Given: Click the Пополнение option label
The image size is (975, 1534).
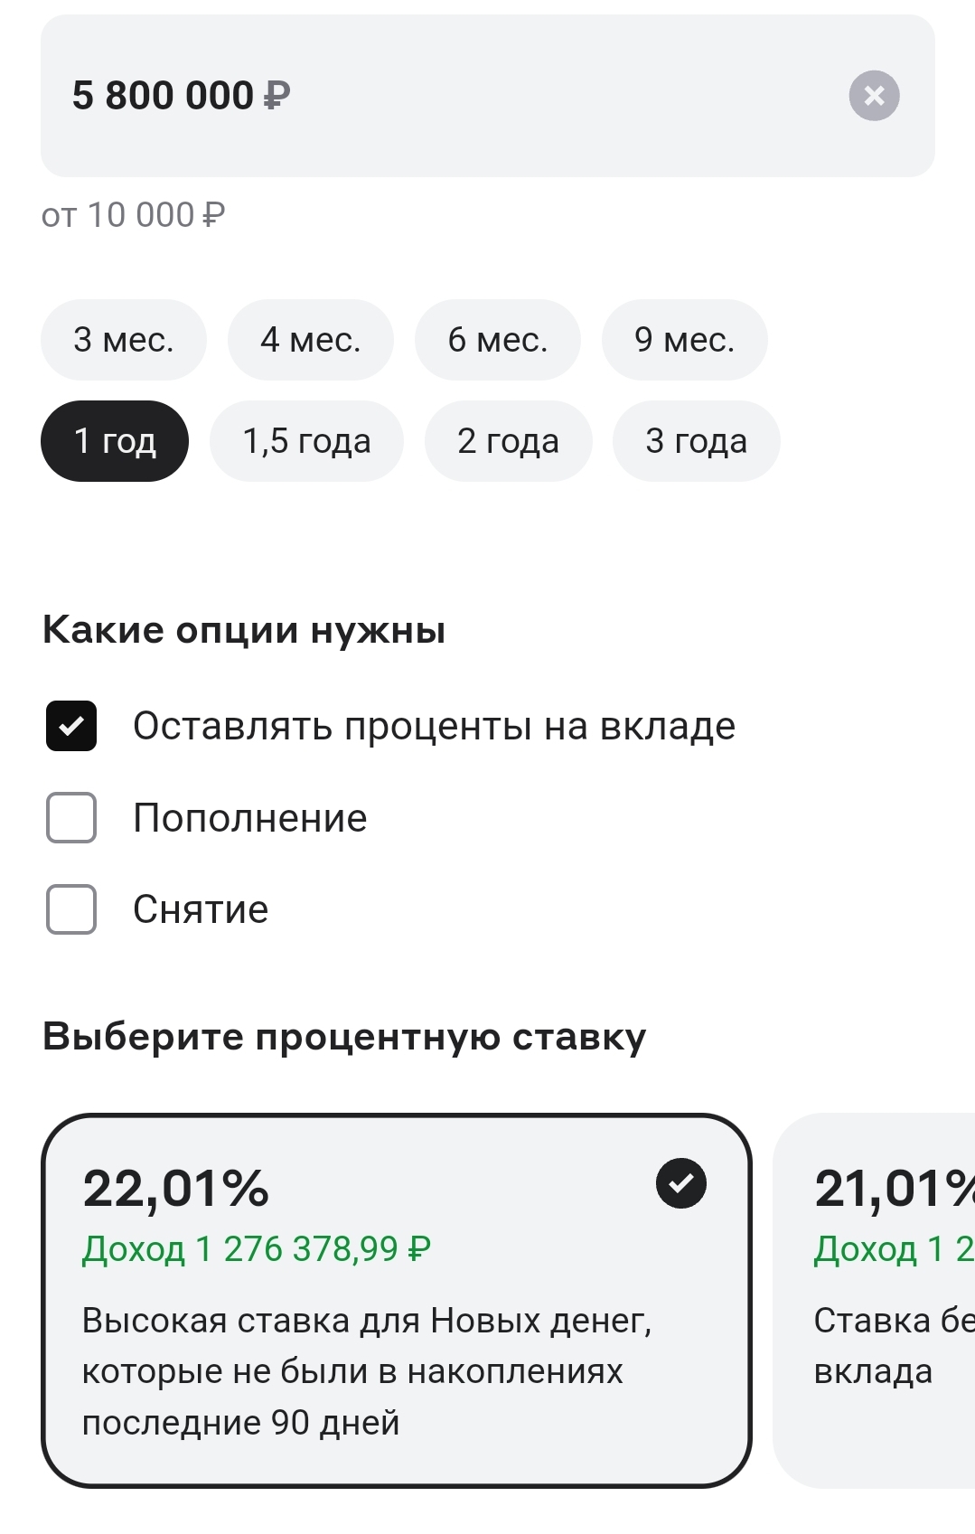Looking at the screenshot, I should tap(250, 818).
